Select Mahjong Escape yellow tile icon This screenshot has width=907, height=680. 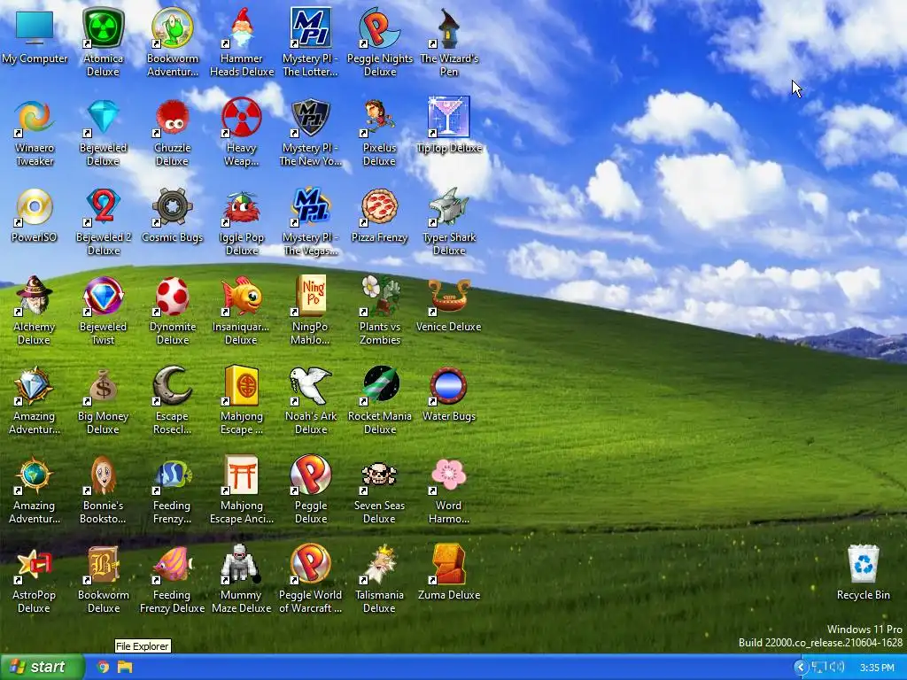[242, 386]
